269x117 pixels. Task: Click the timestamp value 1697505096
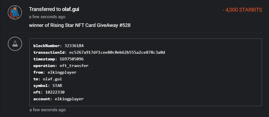(72, 59)
